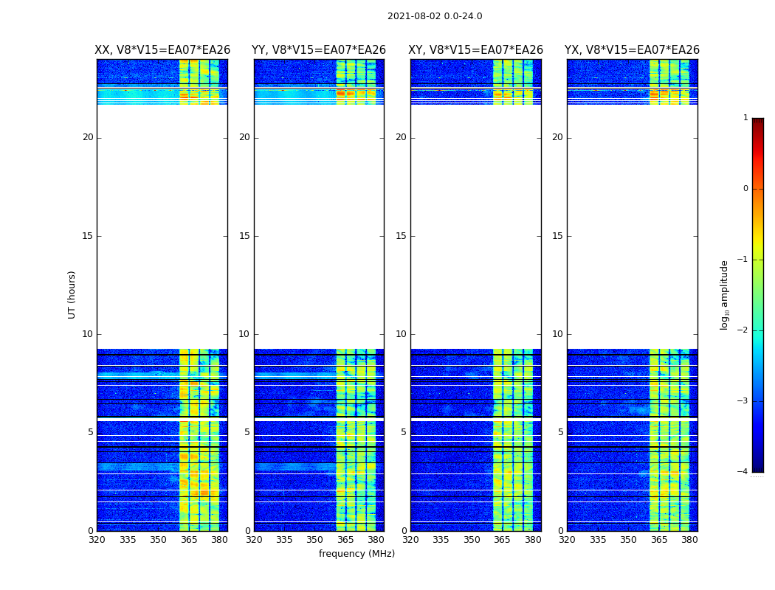This screenshot has width=775, height=590.
Task: Click the 380 frequency tick under the YX panel
Action: 689,540
